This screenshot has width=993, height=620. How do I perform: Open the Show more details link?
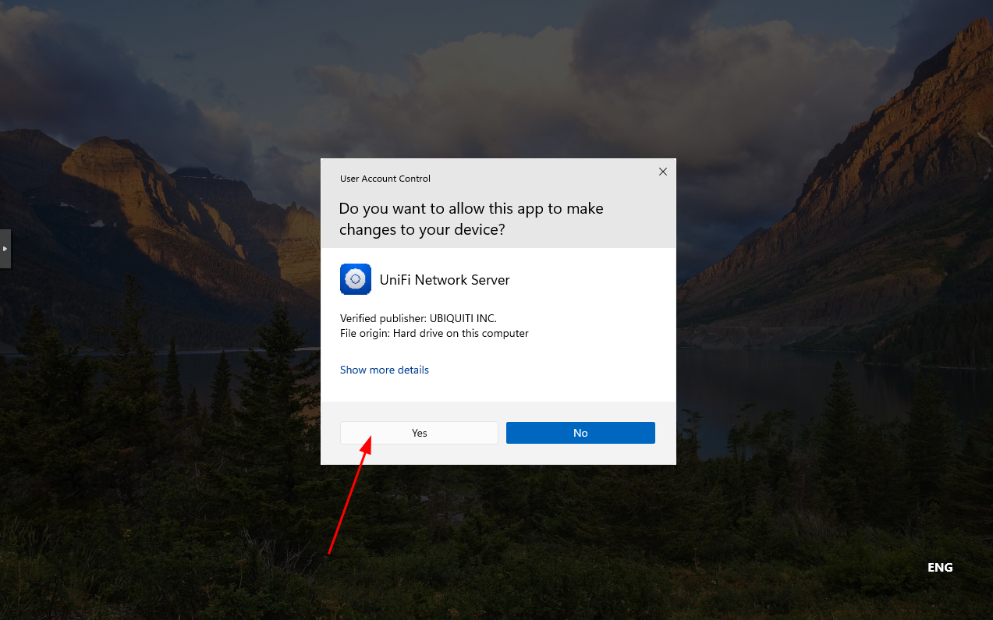coord(384,370)
